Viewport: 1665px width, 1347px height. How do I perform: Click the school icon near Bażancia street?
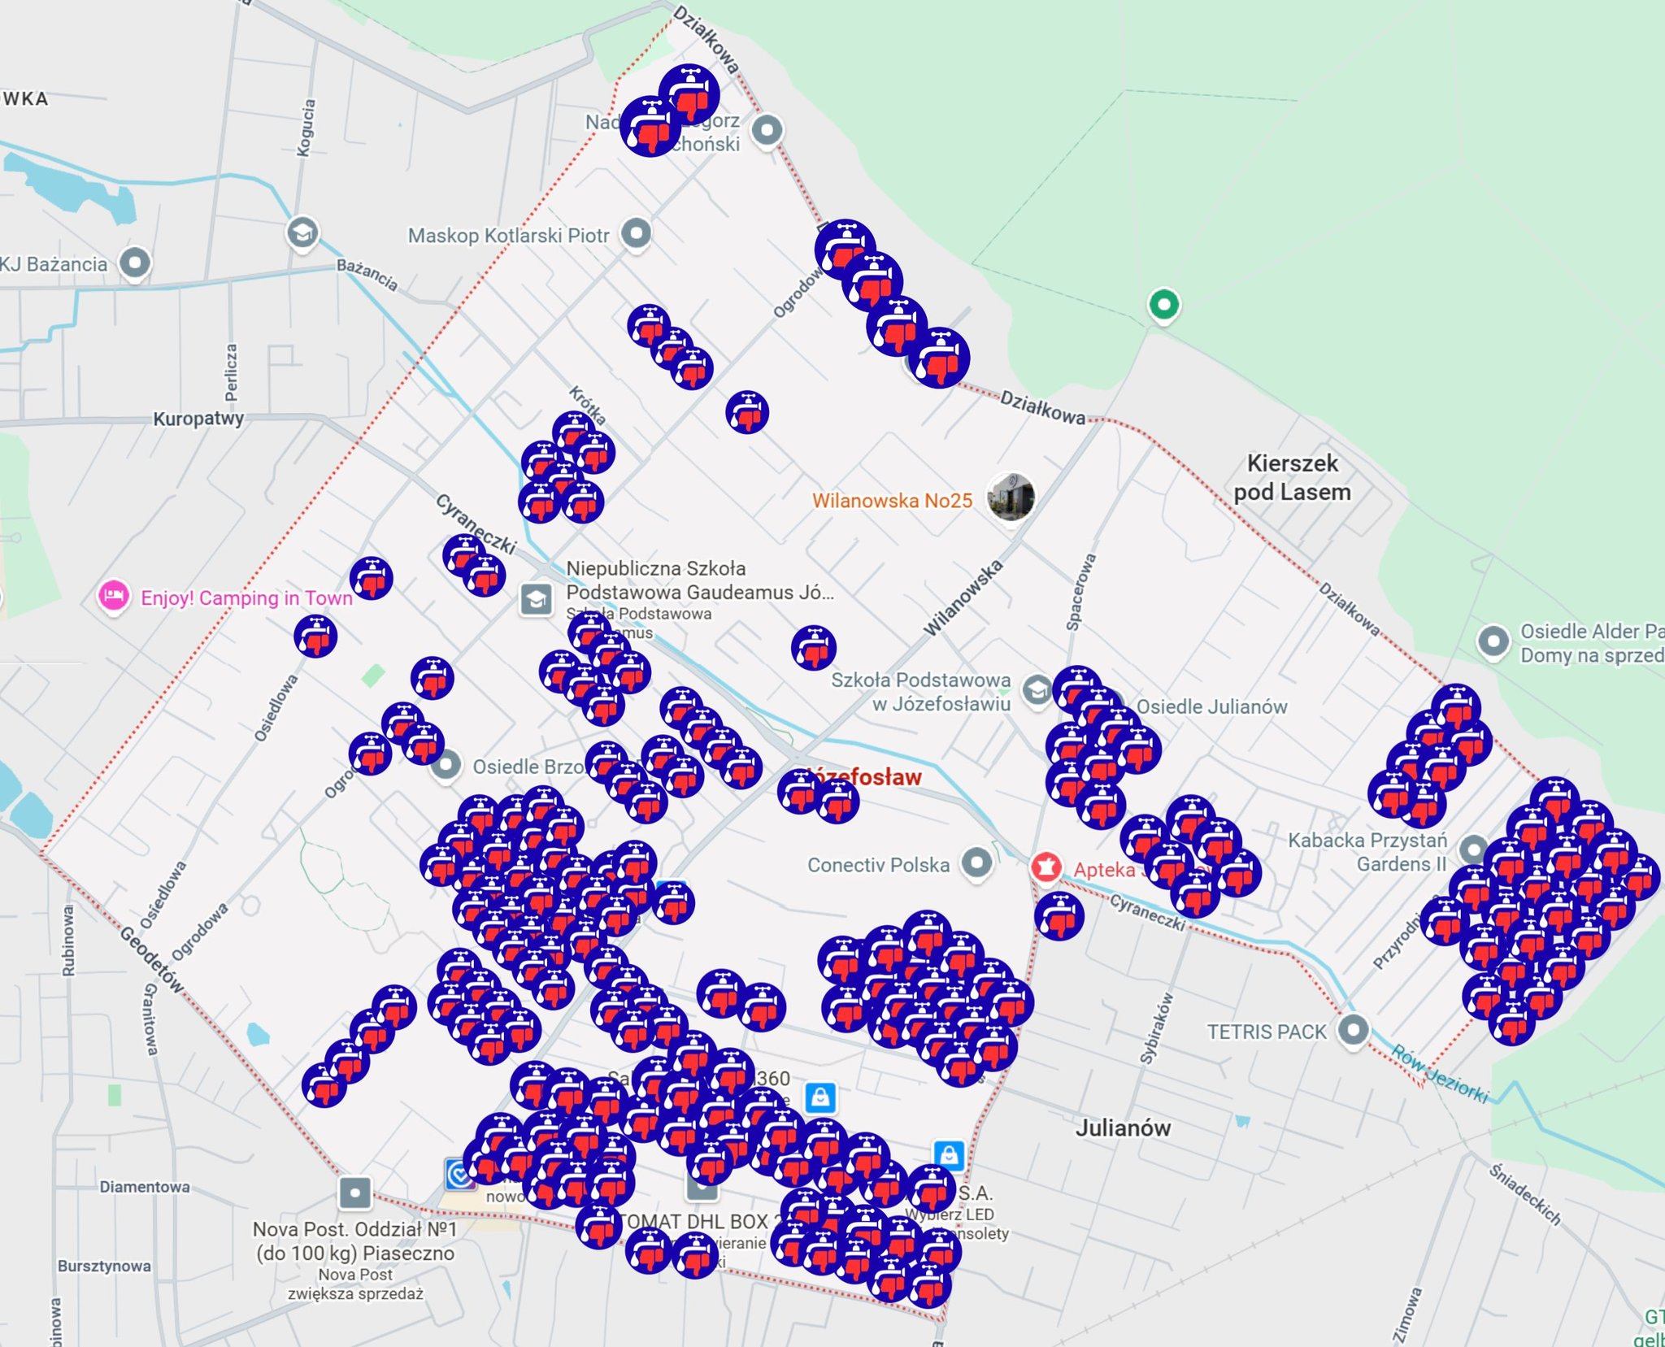tap(302, 232)
